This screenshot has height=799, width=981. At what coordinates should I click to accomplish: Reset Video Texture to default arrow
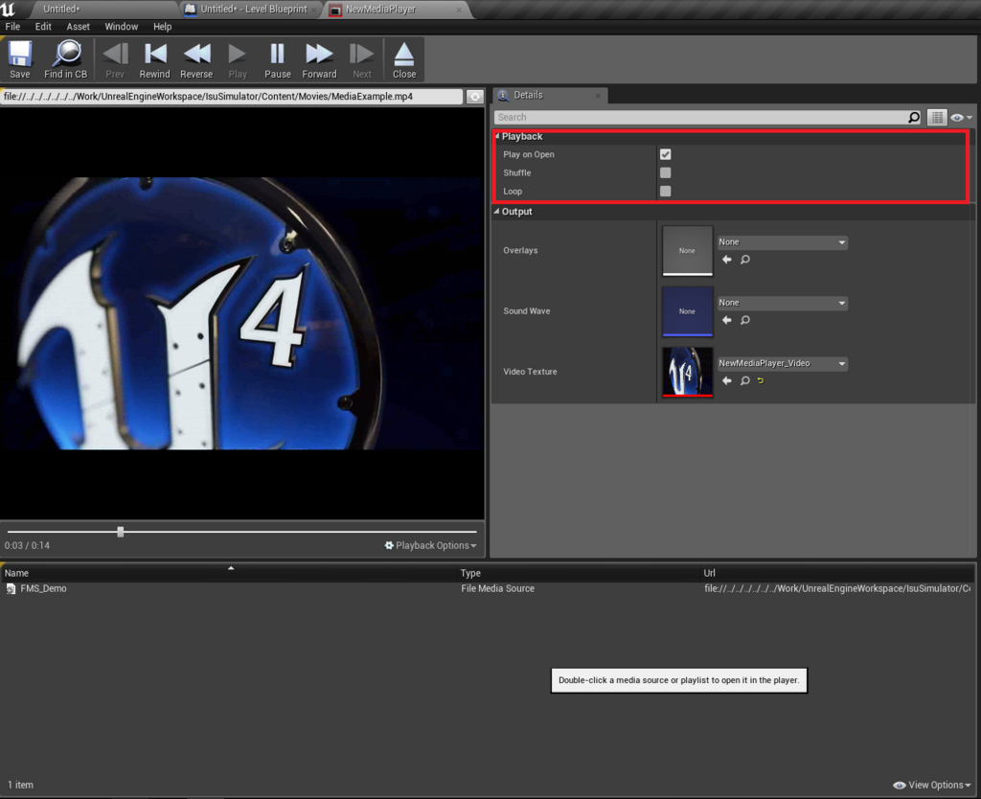[762, 380]
